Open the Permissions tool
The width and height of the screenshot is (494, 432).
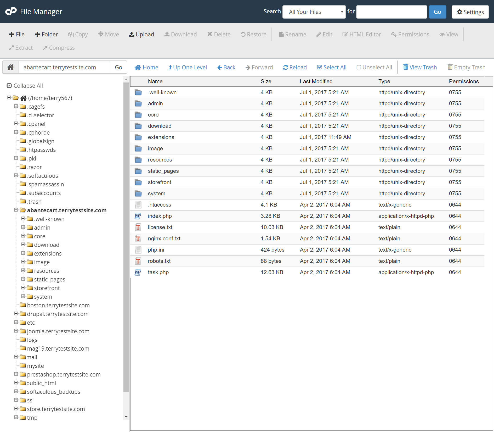(410, 34)
